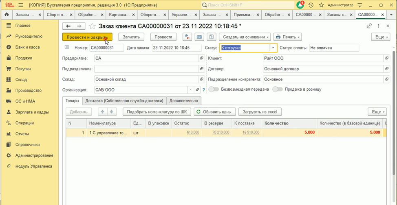Open модуль.Управленка in the sidebar
This screenshot has height=205, width=397.
point(34,166)
